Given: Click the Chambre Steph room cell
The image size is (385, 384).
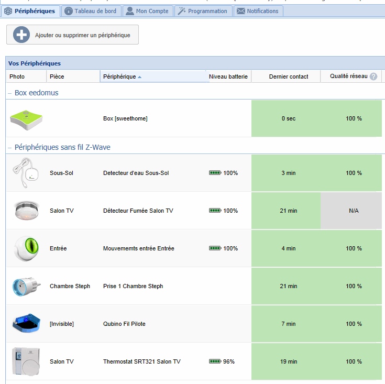Looking at the screenshot, I should [70, 286].
